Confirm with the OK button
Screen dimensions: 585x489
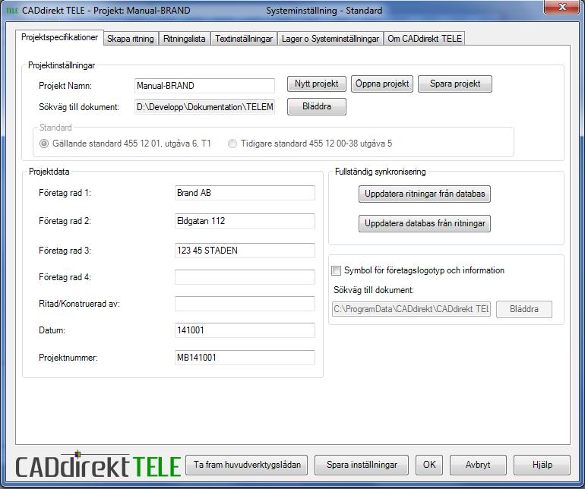click(x=429, y=465)
